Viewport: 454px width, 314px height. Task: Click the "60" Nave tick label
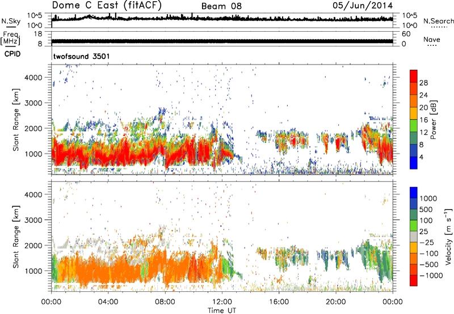[406, 34]
